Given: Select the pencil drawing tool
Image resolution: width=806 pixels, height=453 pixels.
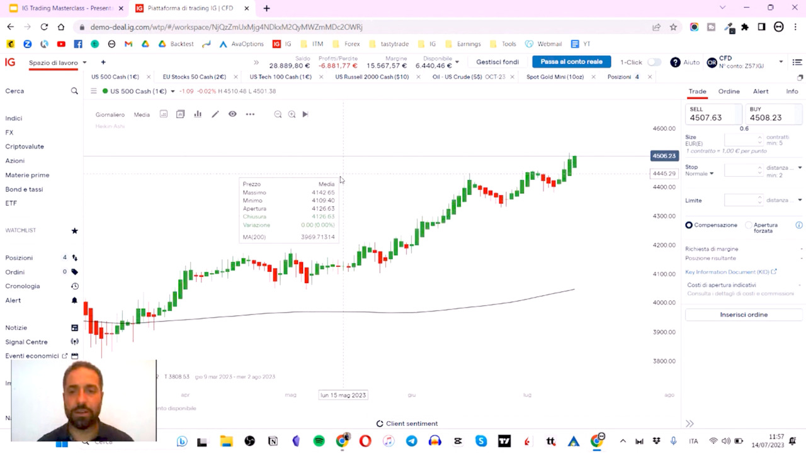Looking at the screenshot, I should pyautogui.click(x=215, y=115).
